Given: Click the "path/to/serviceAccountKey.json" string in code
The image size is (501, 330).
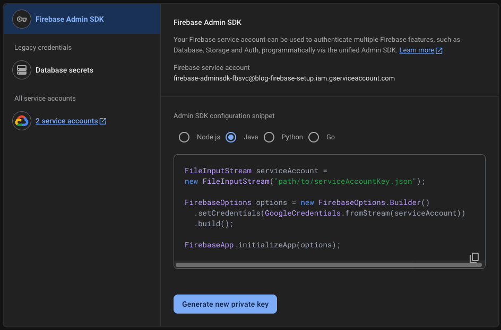Looking at the screenshot, I should tap(345, 181).
